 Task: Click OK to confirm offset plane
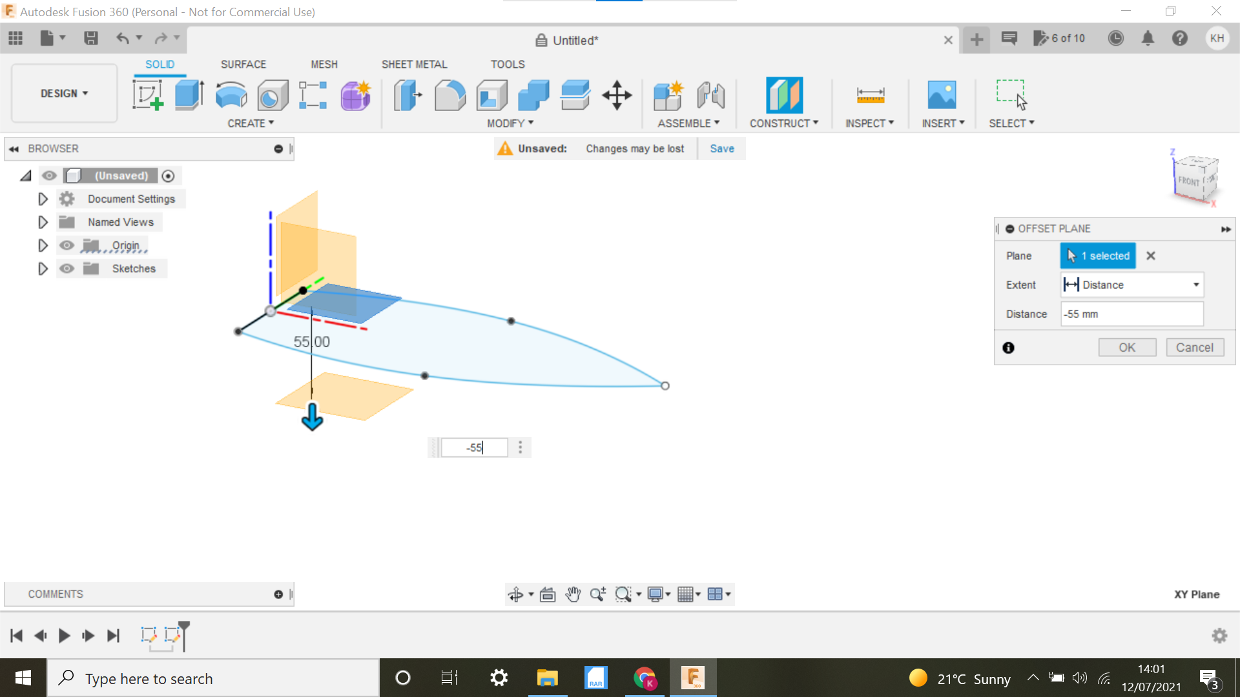[x=1126, y=347]
